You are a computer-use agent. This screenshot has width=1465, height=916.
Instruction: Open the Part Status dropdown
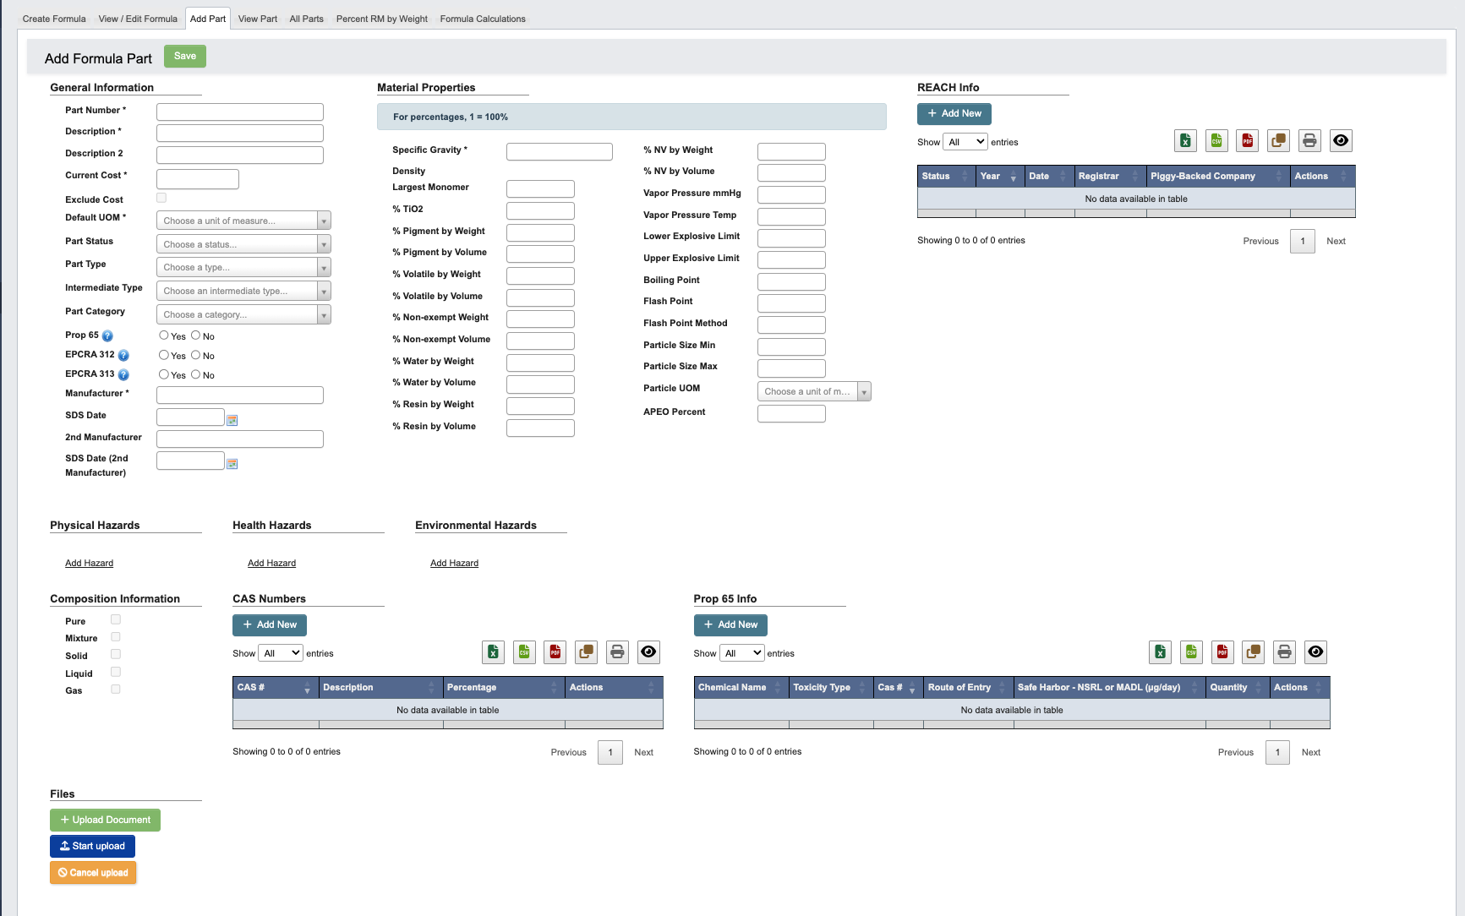click(x=243, y=244)
